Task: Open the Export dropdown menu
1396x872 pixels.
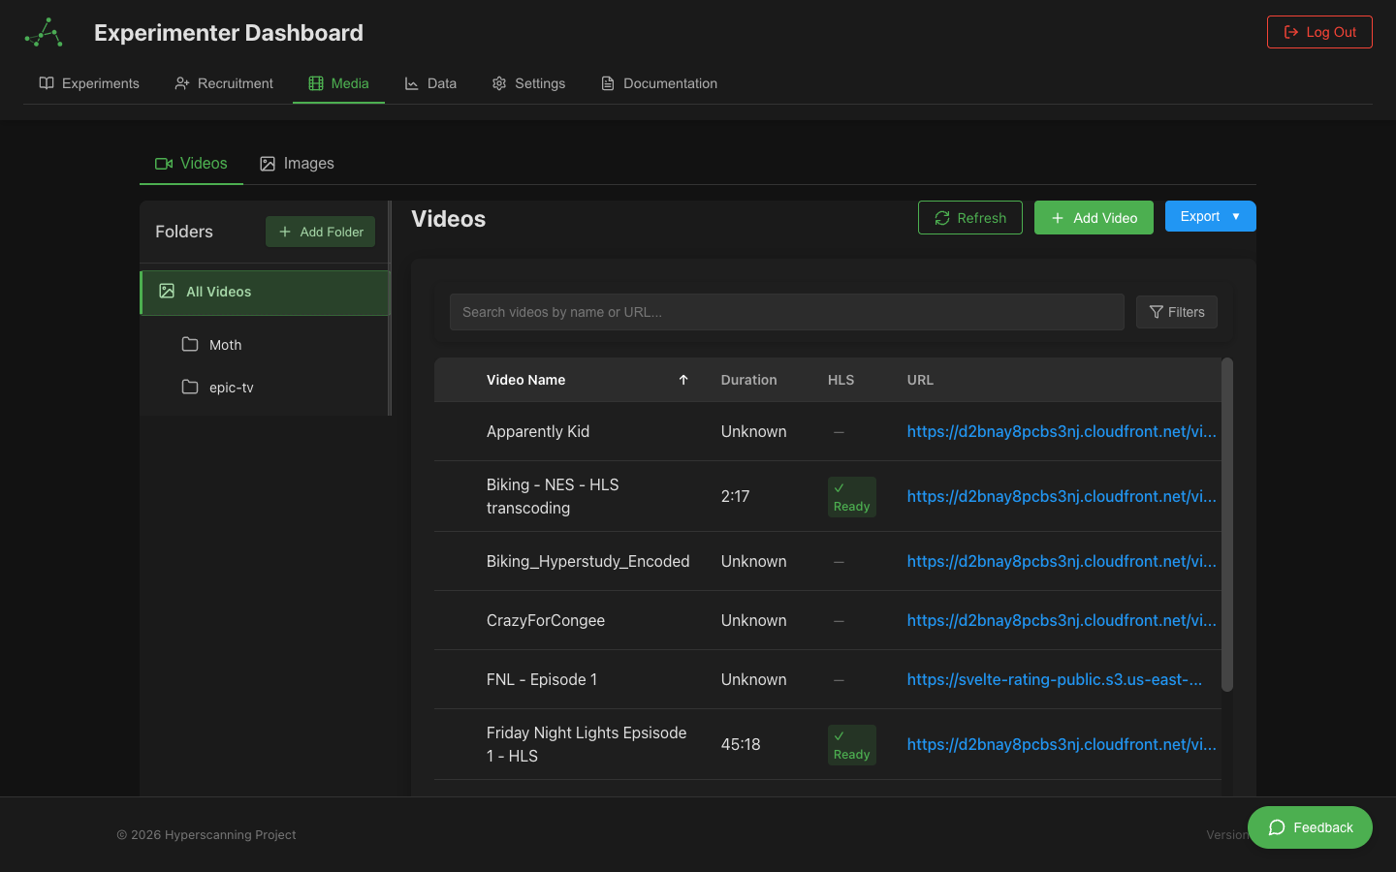Action: pyautogui.click(x=1210, y=216)
